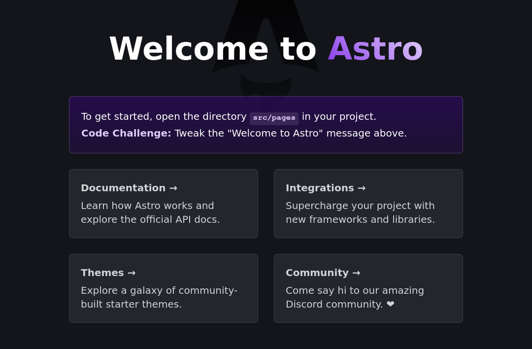Click "Come say hi" Discord description text
Image resolution: width=532 pixels, height=349 pixels.
coord(355,297)
